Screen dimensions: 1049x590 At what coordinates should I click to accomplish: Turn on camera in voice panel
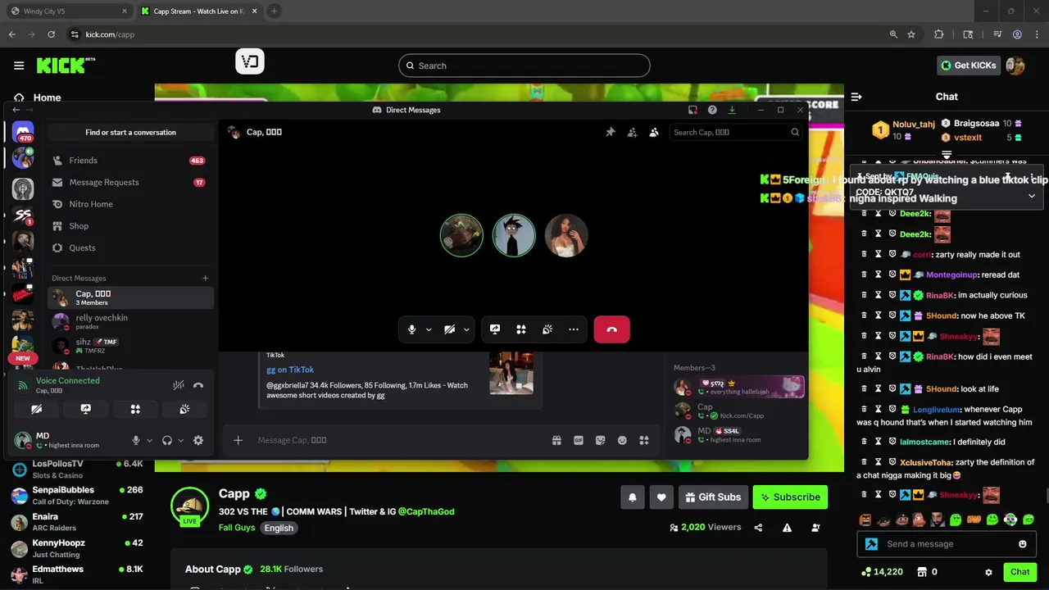(37, 409)
